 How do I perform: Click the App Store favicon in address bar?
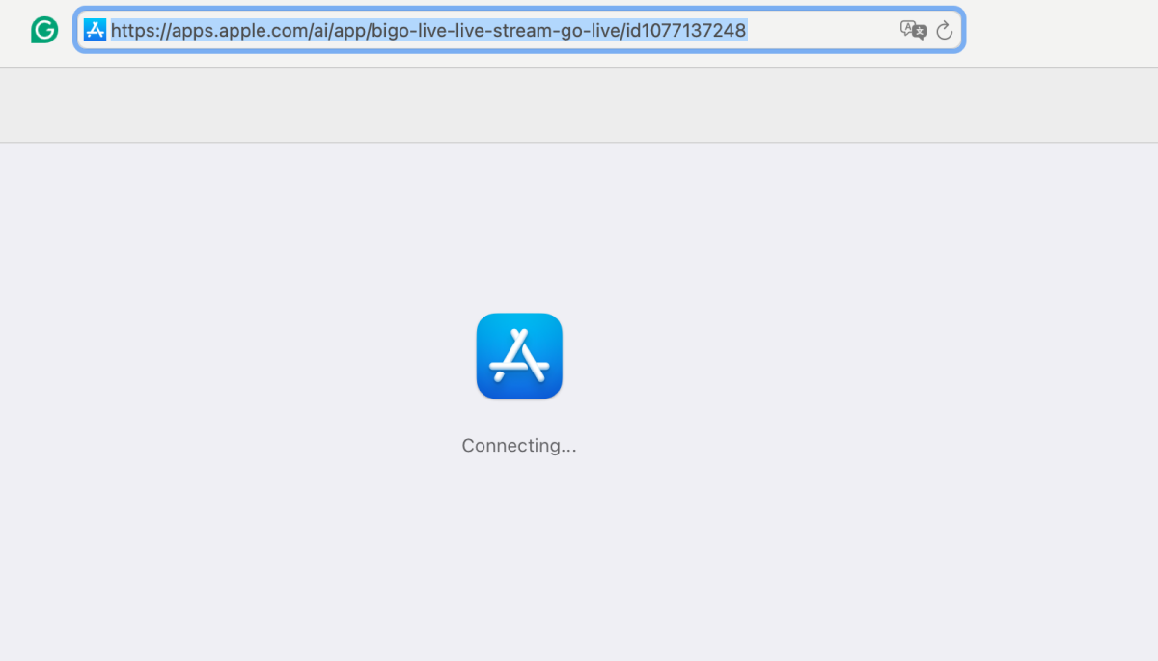pos(95,30)
